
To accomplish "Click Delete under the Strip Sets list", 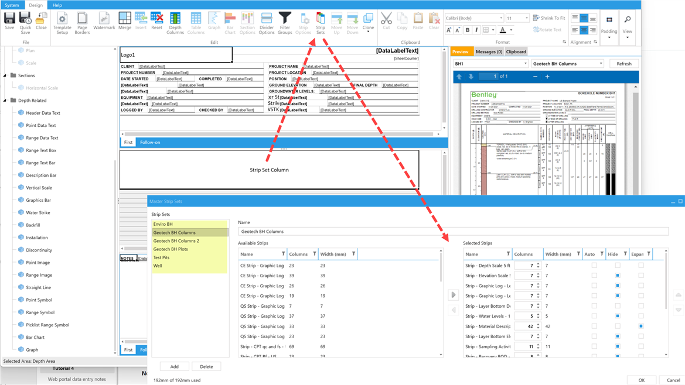I will [206, 367].
